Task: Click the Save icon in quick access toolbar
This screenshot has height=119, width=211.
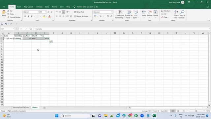Action: [2, 24]
